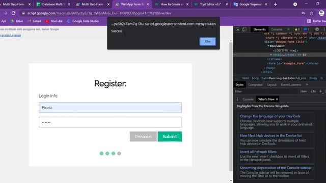Switch to the Database Multi Step tab
The height and width of the screenshot is (183, 326).
[x=53, y=4]
